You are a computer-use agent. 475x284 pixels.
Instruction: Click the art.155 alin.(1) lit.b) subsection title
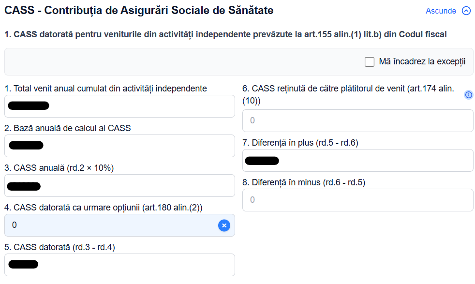(225, 34)
